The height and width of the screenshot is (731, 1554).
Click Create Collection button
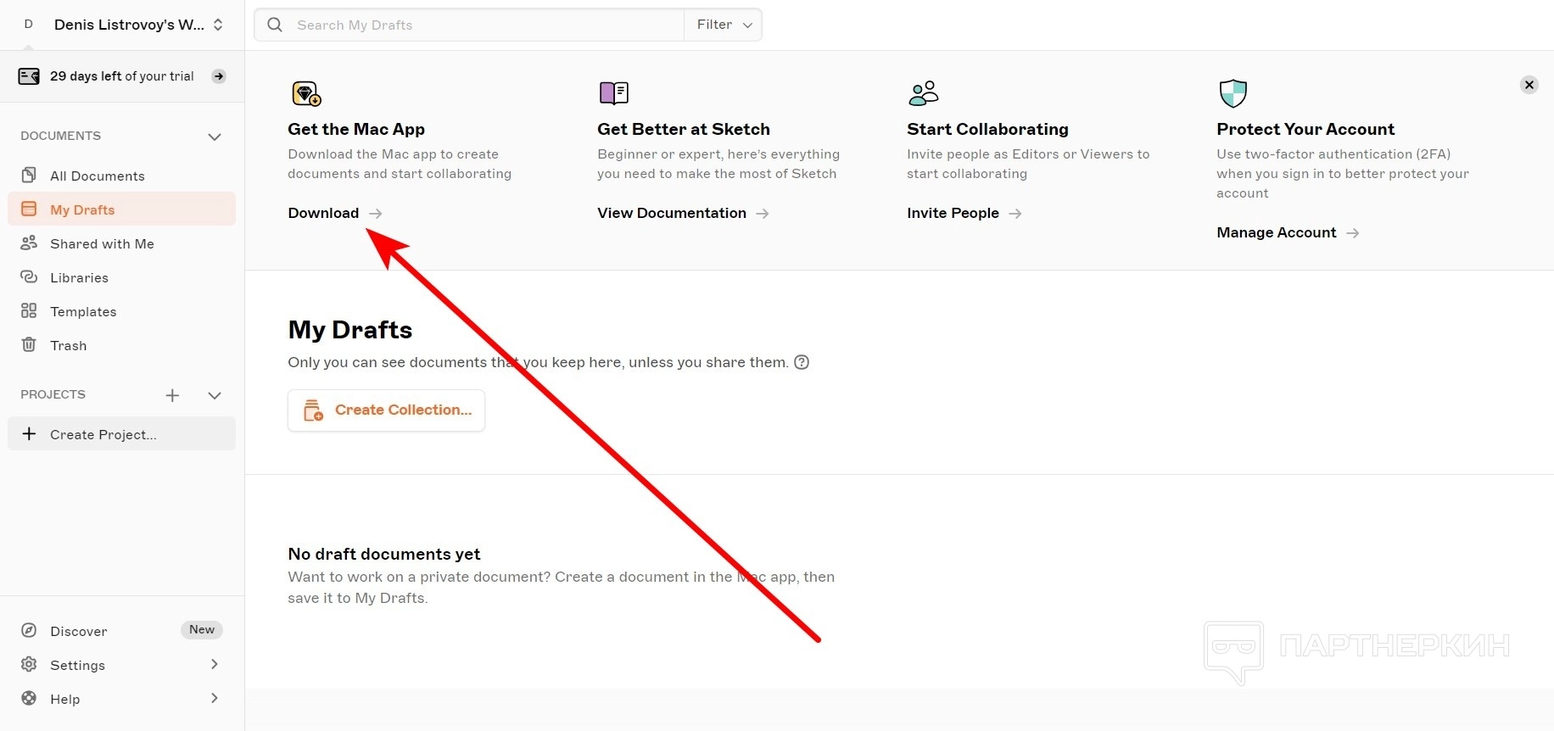point(386,410)
